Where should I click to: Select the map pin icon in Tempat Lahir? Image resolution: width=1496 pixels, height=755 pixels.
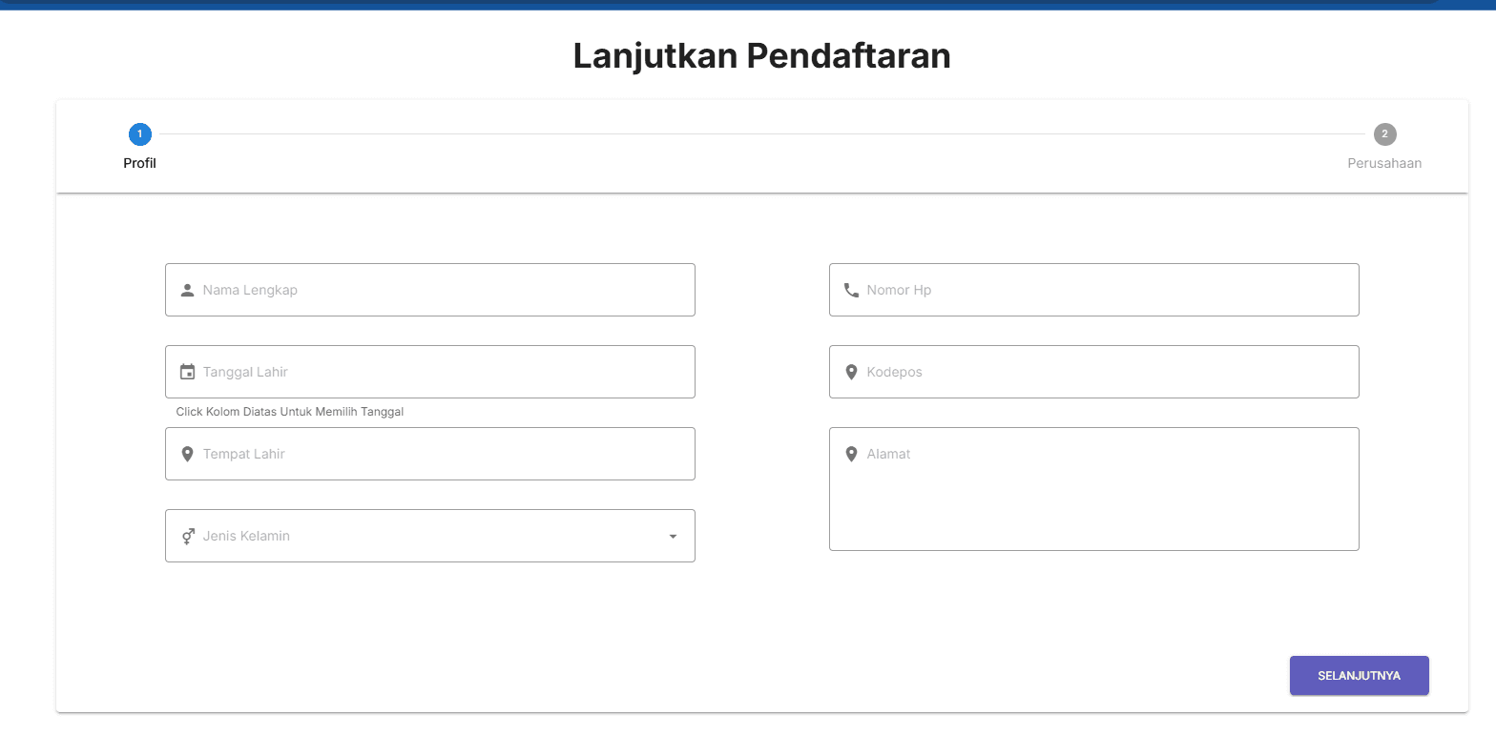click(x=187, y=454)
